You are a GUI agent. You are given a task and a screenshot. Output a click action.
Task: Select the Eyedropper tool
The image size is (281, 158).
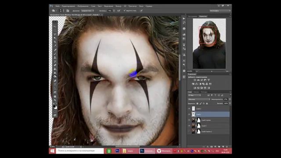(x=55, y=46)
